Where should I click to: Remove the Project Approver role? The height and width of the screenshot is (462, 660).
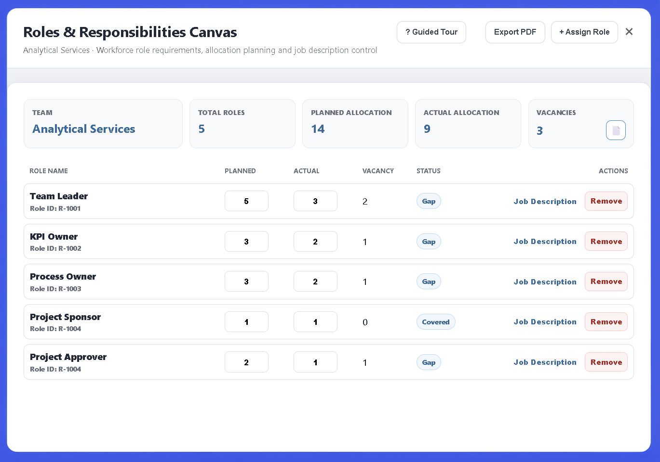pos(606,362)
